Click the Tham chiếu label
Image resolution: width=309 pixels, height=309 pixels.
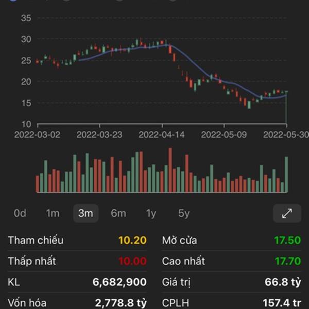click(36, 240)
